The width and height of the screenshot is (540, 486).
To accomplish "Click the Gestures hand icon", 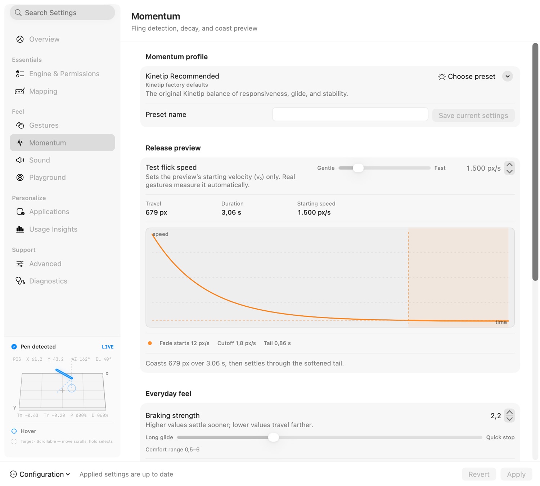I will pyautogui.click(x=20, y=125).
